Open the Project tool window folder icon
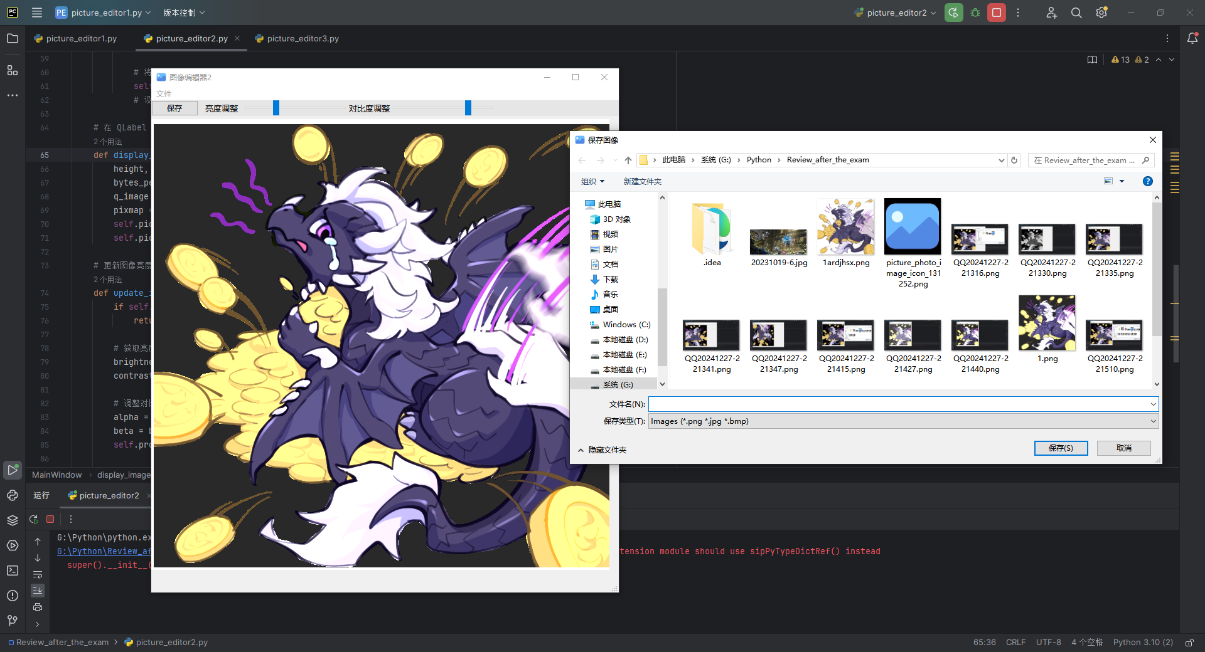1205x652 pixels. pos(13,38)
